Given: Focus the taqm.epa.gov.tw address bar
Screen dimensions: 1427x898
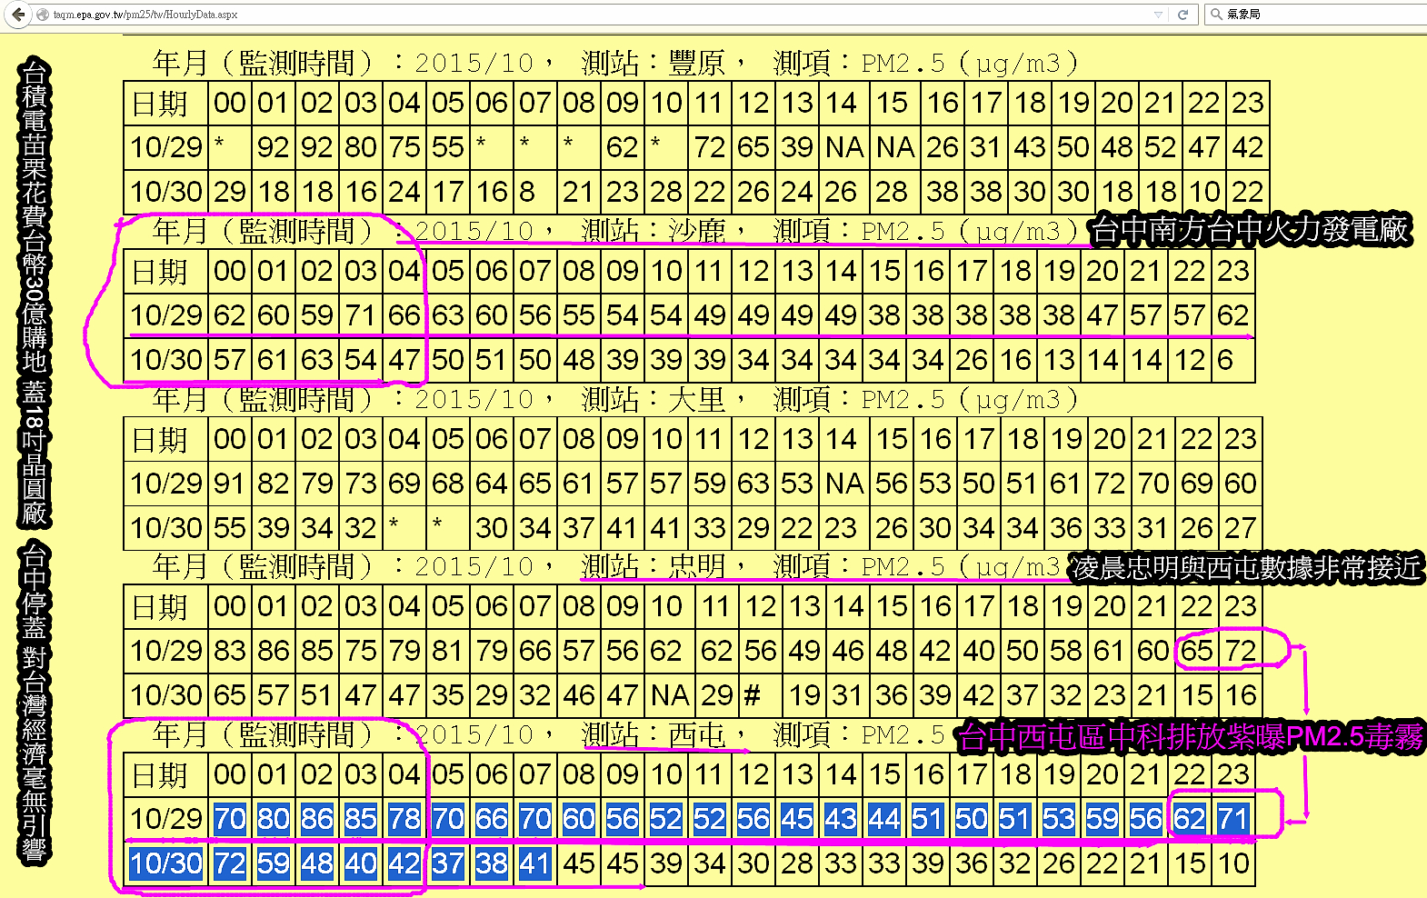Looking at the screenshot, I should point(600,15).
